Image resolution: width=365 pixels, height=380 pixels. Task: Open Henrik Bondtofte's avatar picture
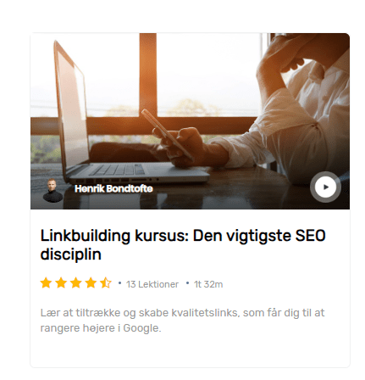(x=53, y=191)
